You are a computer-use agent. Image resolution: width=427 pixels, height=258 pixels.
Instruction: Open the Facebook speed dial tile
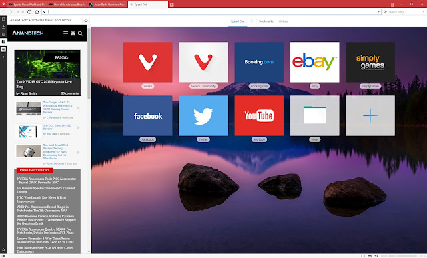148,115
